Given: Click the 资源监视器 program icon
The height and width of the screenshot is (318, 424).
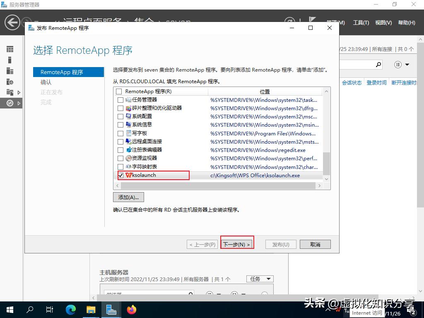Looking at the screenshot, I should pos(129,158).
